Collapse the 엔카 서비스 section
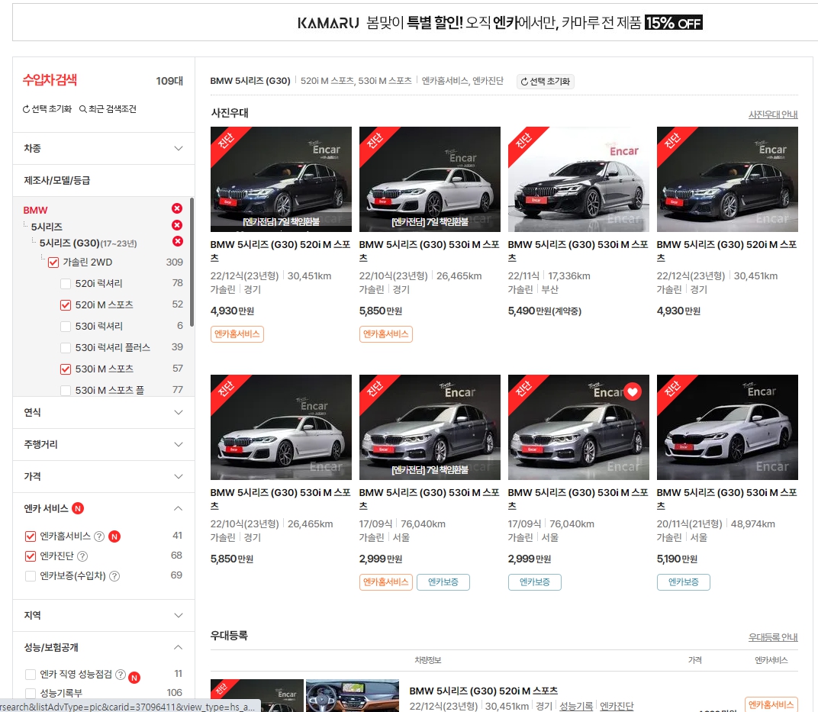Screen dimensions: 818x712 (x=178, y=508)
